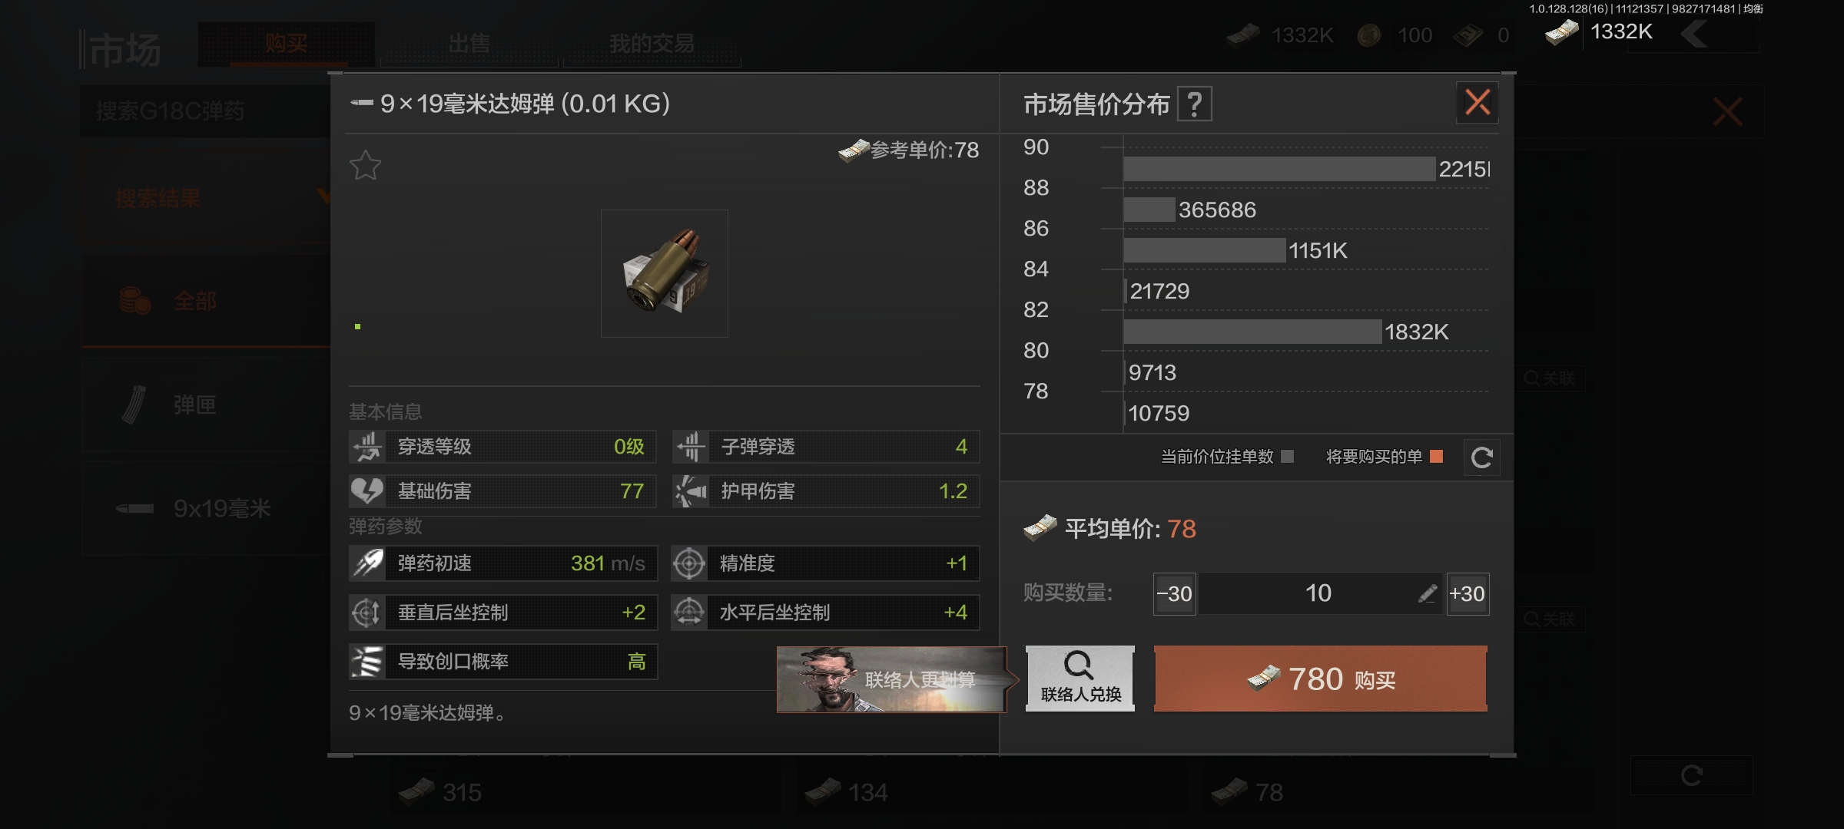Buy the ammo for 780
The width and height of the screenshot is (1844, 829).
tap(1320, 679)
